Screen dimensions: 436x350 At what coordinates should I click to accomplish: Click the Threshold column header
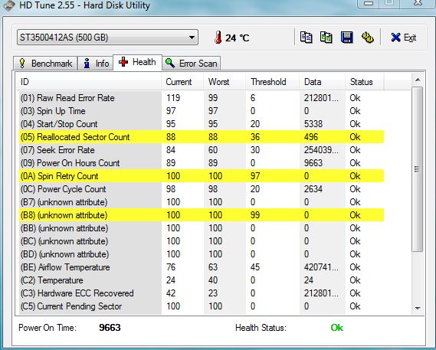[272, 82]
